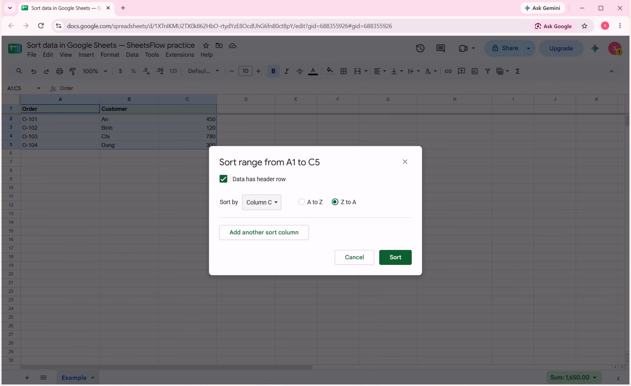Click the redo icon in toolbar
The image size is (631, 386).
(x=46, y=71)
